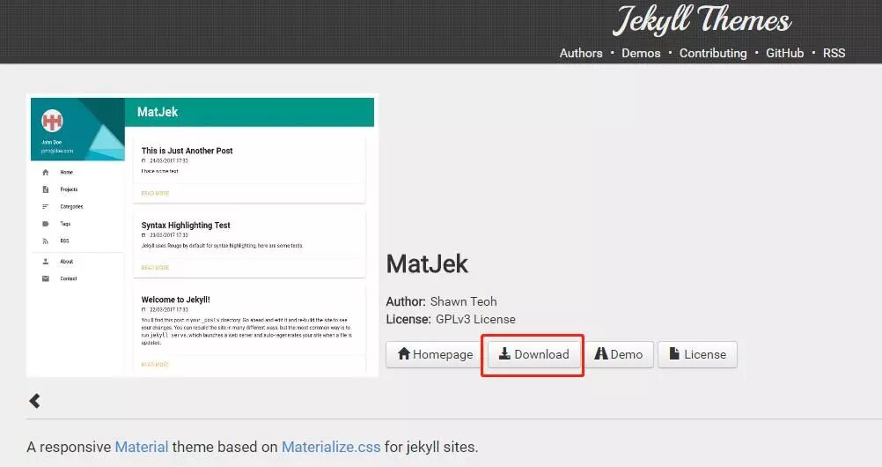This screenshot has height=467, width=882.
Task: Go to the Contributing page
Action: [713, 53]
